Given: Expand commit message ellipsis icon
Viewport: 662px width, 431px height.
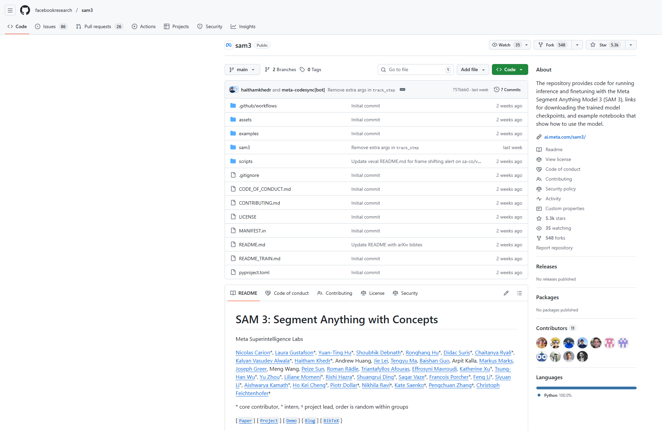Looking at the screenshot, I should (x=402, y=90).
